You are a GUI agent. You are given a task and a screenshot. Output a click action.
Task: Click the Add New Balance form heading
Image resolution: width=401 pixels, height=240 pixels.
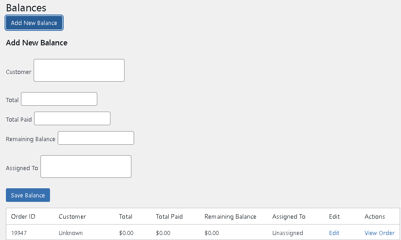(36, 43)
